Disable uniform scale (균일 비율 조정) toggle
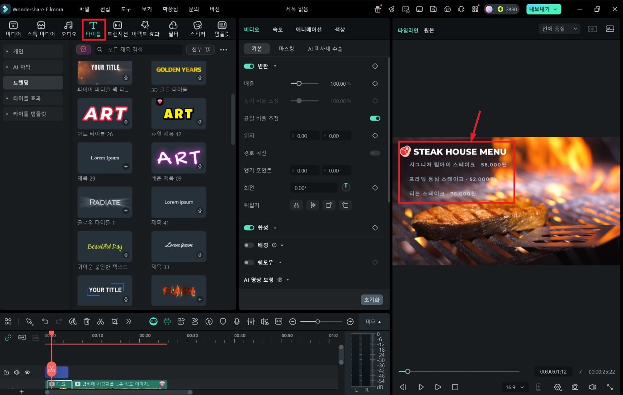 point(375,118)
